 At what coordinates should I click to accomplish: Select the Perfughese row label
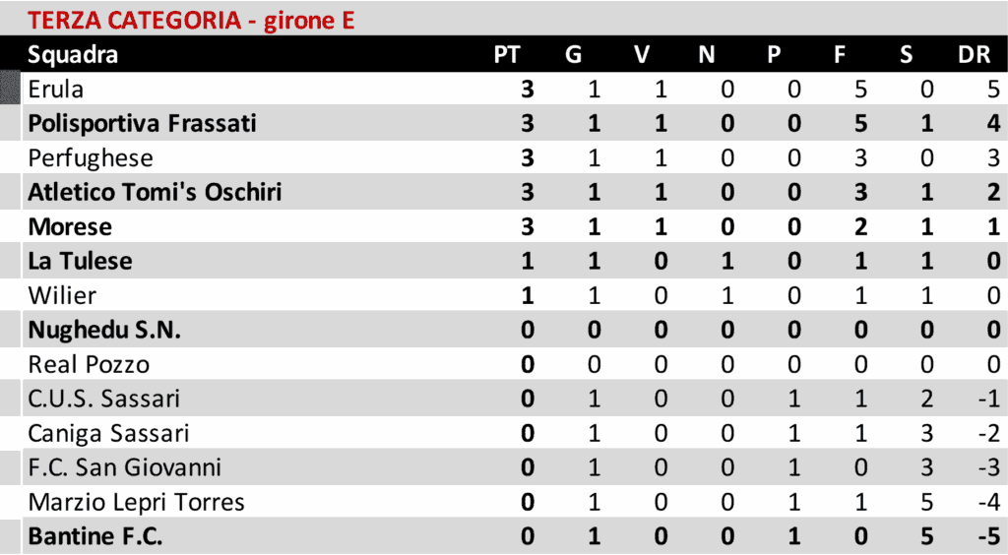tap(91, 158)
